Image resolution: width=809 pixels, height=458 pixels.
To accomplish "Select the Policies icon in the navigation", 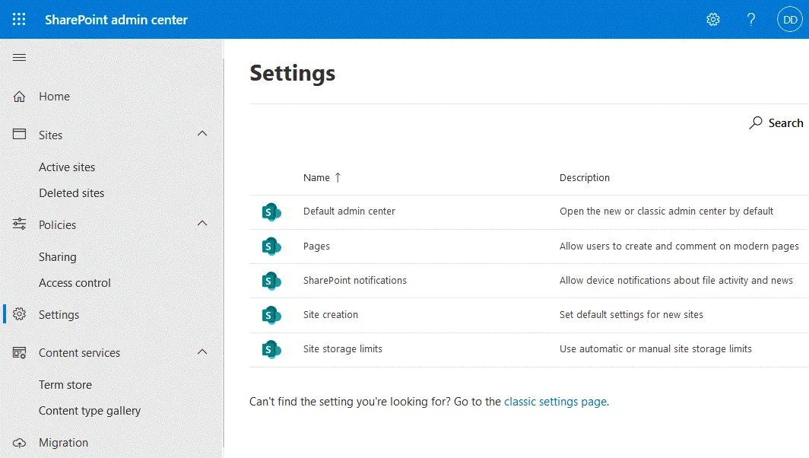I will coord(20,224).
